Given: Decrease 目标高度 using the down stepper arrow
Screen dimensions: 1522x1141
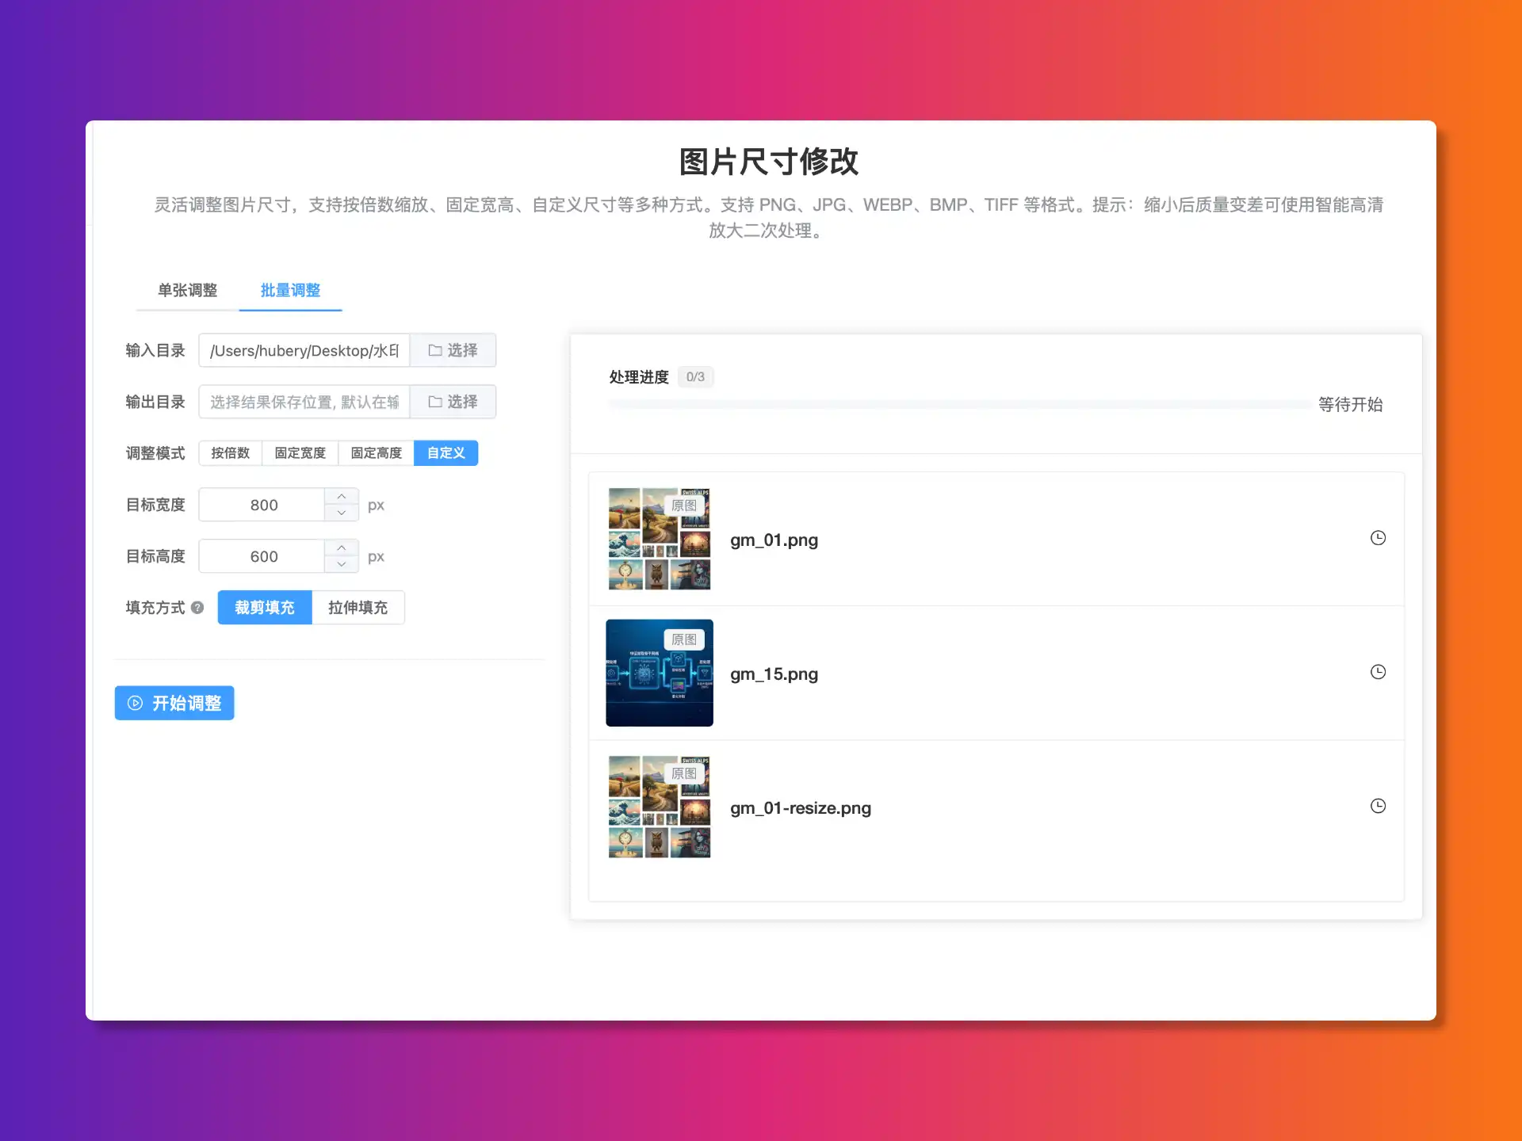Looking at the screenshot, I should pyautogui.click(x=341, y=563).
